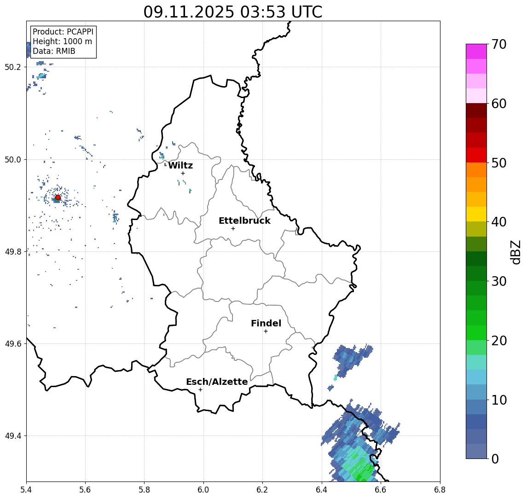Click the title '09.11.2025 03:53 UTC'

(x=232, y=12)
